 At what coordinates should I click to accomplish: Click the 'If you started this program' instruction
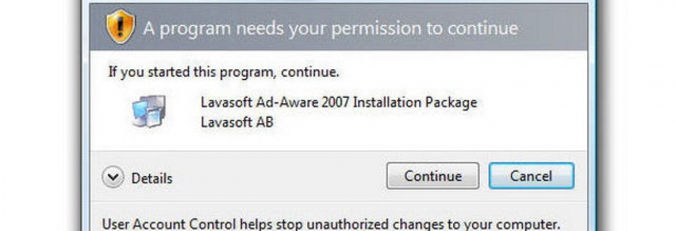224,72
